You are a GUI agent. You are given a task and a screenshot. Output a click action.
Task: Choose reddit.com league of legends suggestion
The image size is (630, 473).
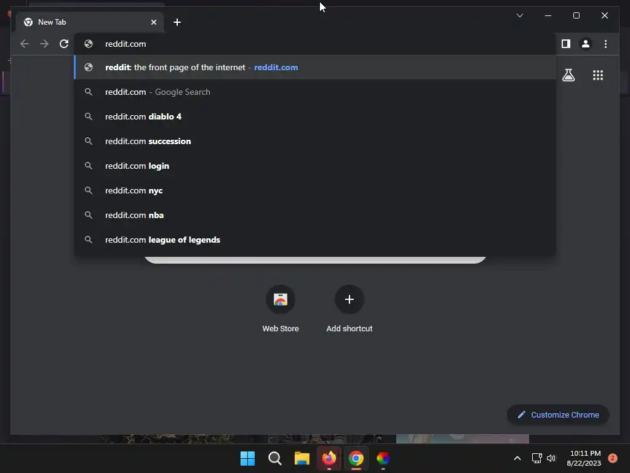click(x=315, y=240)
